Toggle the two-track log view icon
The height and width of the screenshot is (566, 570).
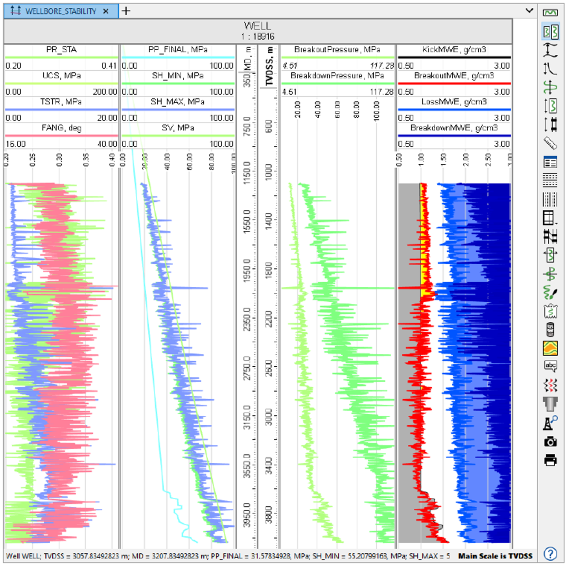coord(550,32)
